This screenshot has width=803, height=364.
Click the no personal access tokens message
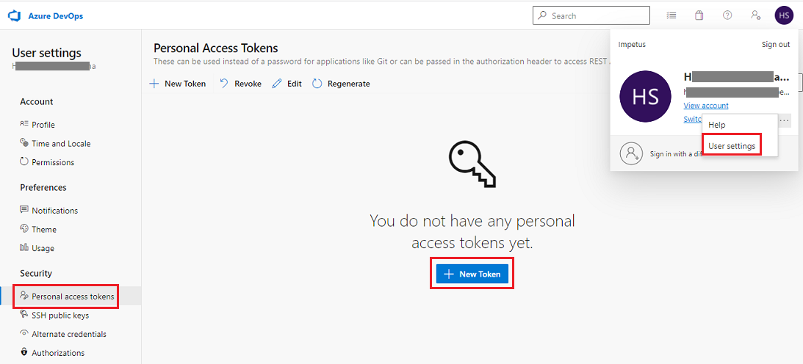pos(472,233)
